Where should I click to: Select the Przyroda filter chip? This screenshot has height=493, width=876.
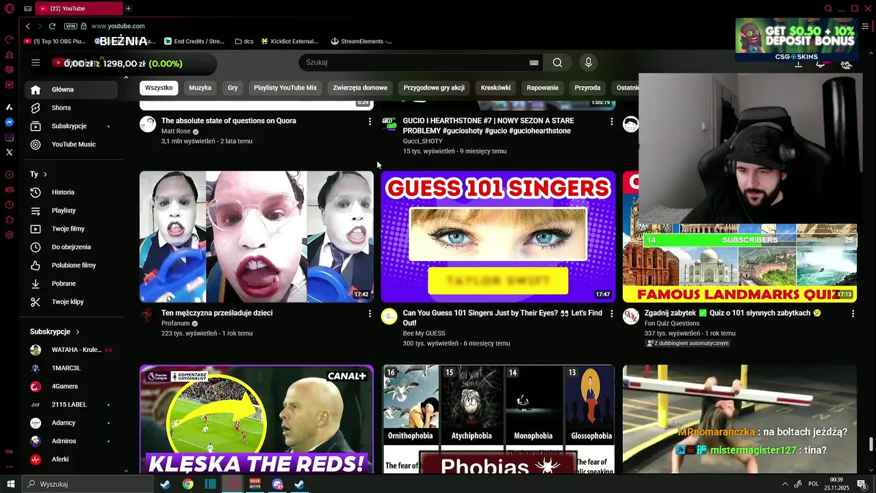pos(587,88)
